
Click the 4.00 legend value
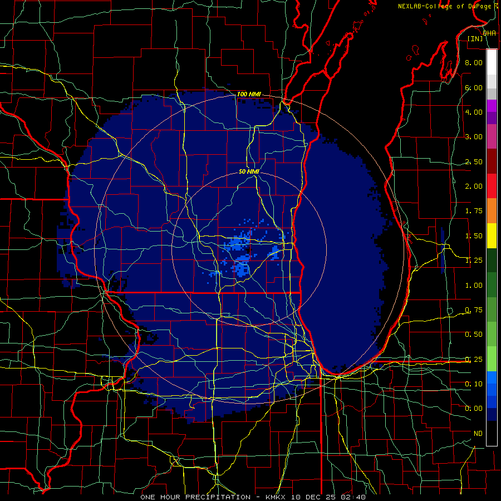[474, 112]
